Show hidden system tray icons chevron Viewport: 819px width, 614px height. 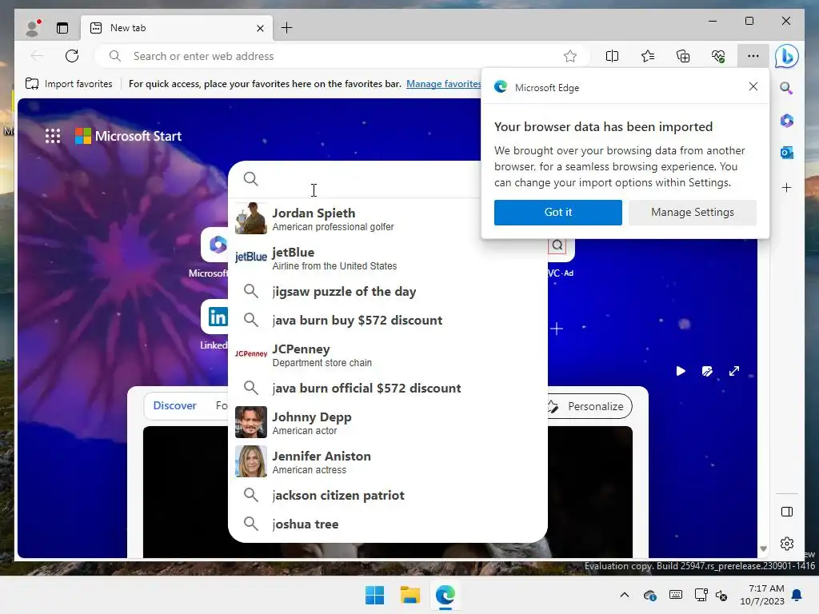point(624,595)
